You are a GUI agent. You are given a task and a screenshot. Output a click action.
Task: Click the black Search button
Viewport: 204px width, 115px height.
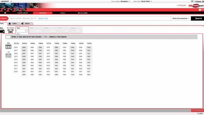coord(198,19)
